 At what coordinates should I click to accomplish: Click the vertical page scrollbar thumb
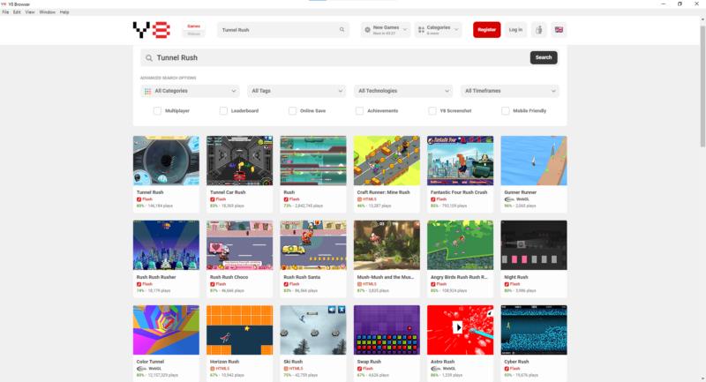click(702, 86)
